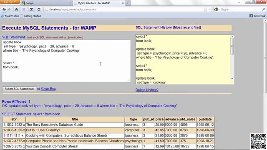List all tabs with the dropdown arrow
267x150 pixels.
(x=239, y=3)
